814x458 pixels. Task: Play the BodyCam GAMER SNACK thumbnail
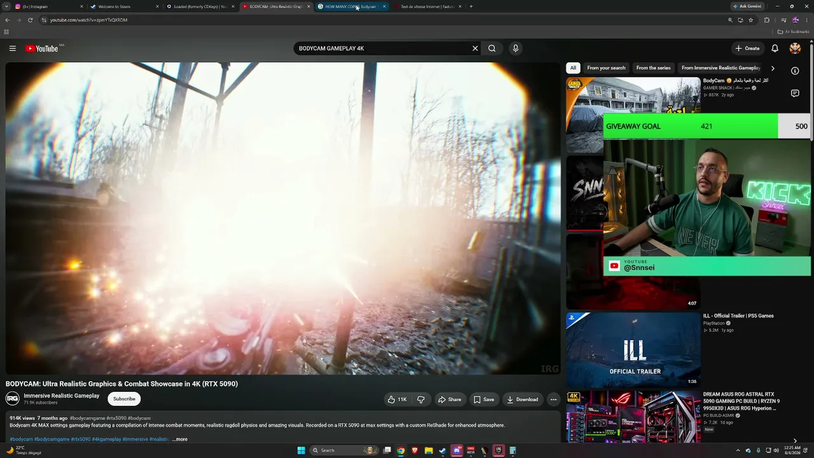pos(633,115)
